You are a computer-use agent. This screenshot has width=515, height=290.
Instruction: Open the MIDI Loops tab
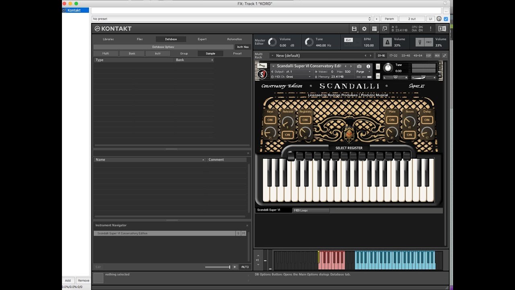click(311, 210)
